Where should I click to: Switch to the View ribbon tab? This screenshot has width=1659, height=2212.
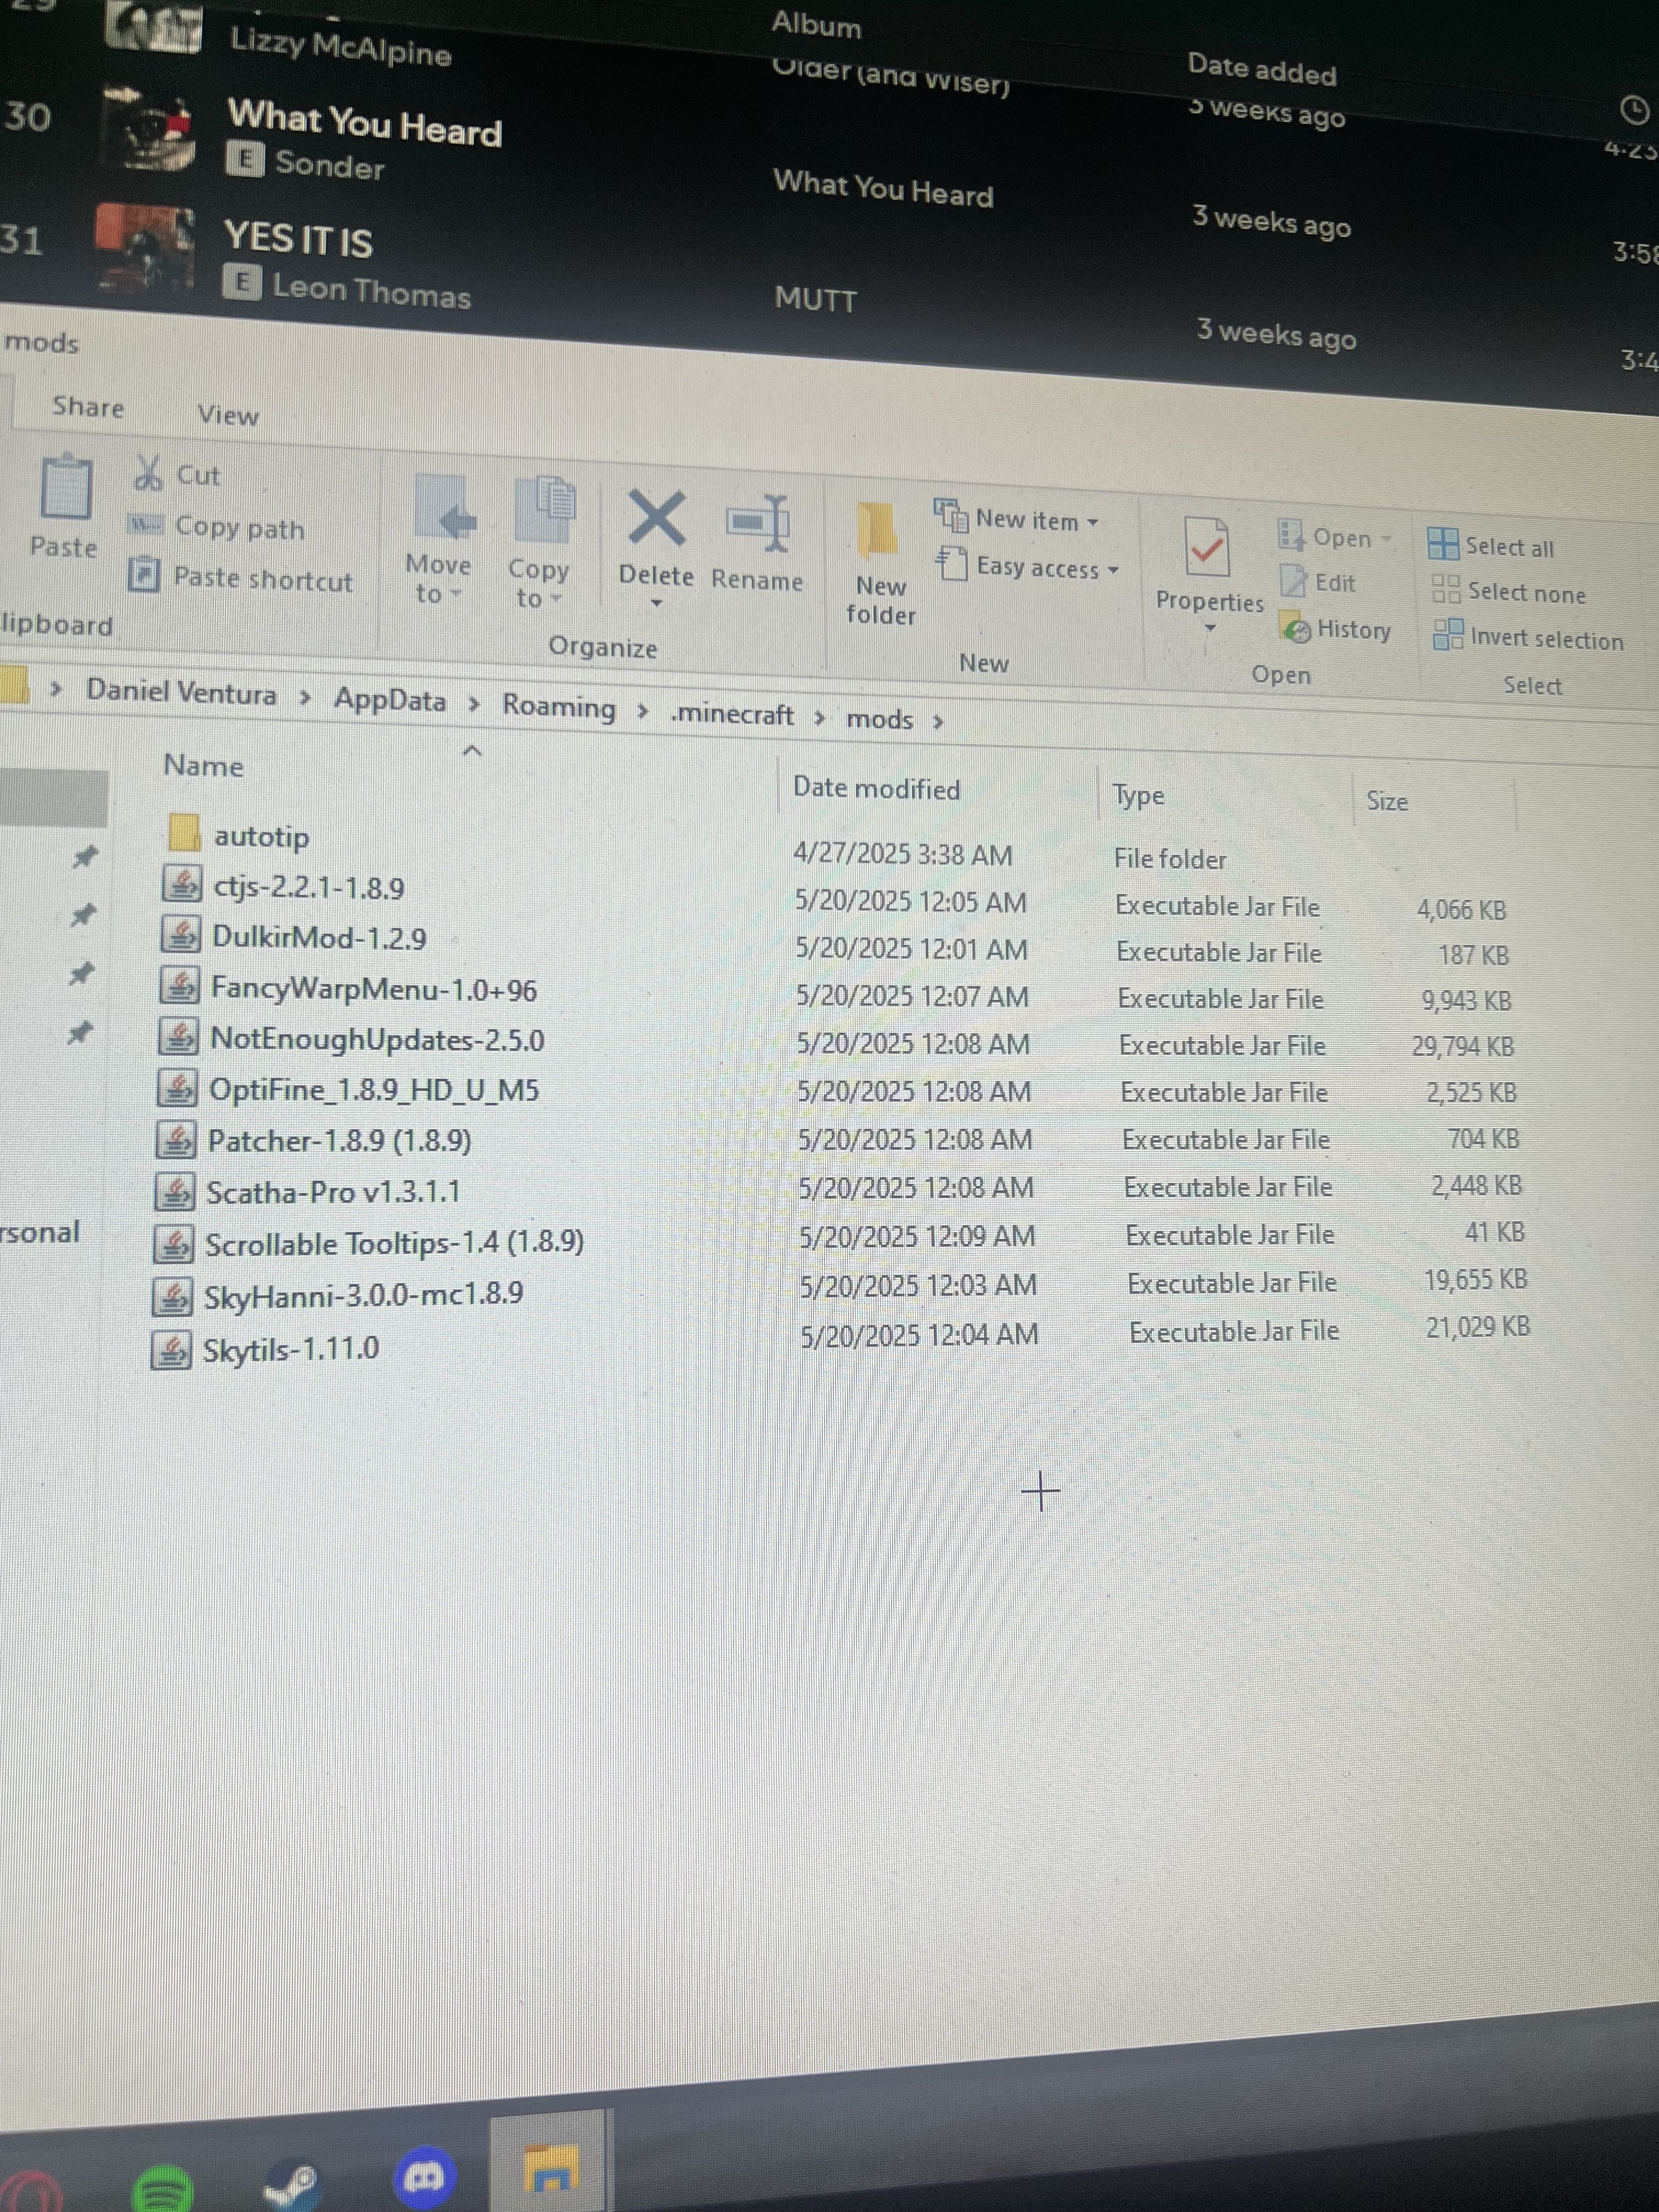[x=228, y=415]
